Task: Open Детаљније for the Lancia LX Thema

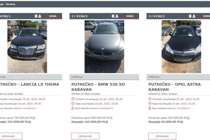Action: 8,136
